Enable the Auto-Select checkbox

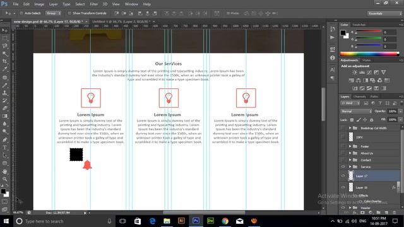tap(21, 13)
